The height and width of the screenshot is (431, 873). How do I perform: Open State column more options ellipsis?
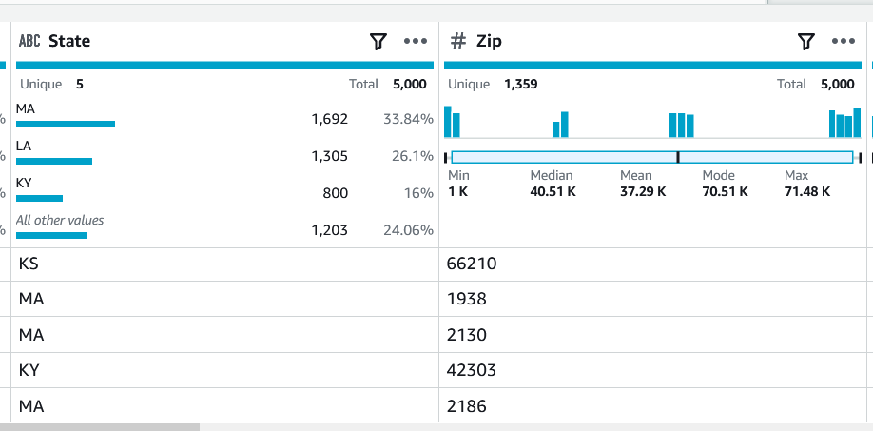[x=416, y=42]
